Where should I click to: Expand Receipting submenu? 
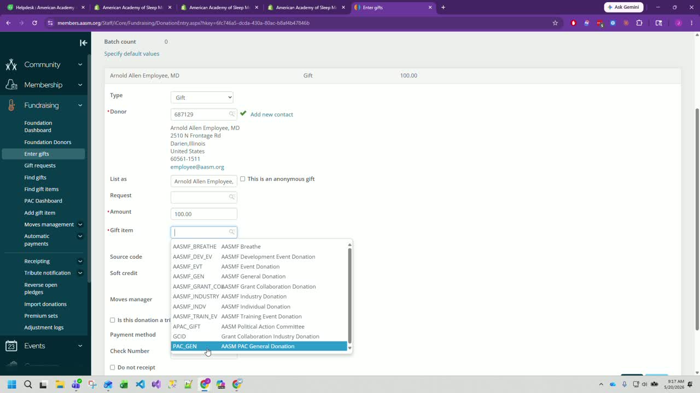pos(80,261)
